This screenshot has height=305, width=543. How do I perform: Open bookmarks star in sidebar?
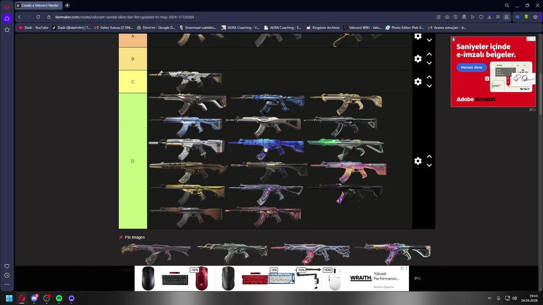tap(7, 30)
